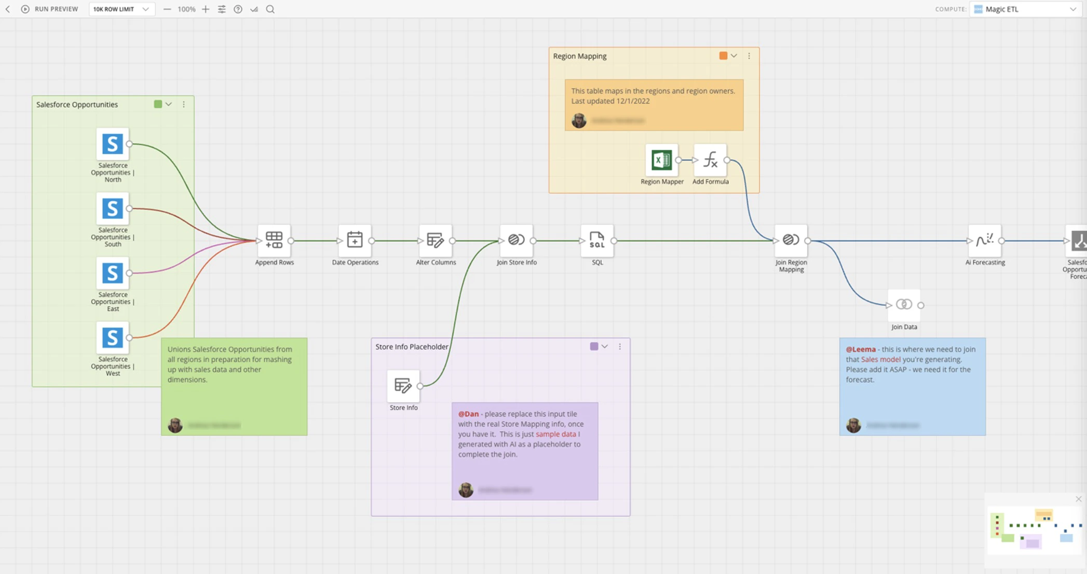Select the Append Rows tile

[x=274, y=240]
